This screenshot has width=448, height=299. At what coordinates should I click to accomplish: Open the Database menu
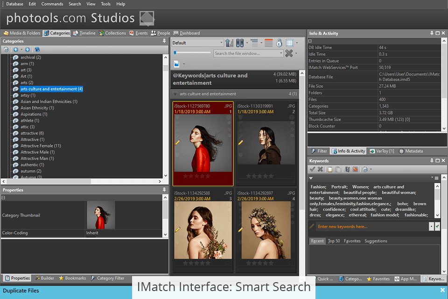coord(14,4)
